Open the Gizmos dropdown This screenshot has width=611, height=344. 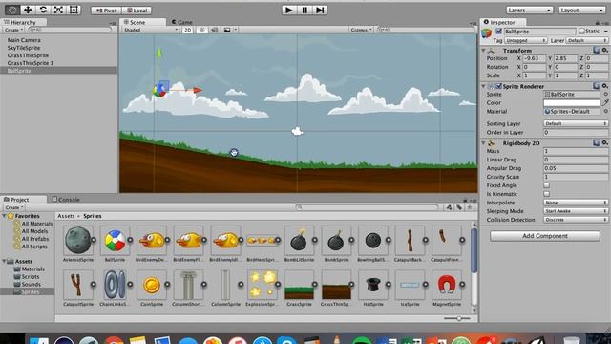(x=361, y=30)
